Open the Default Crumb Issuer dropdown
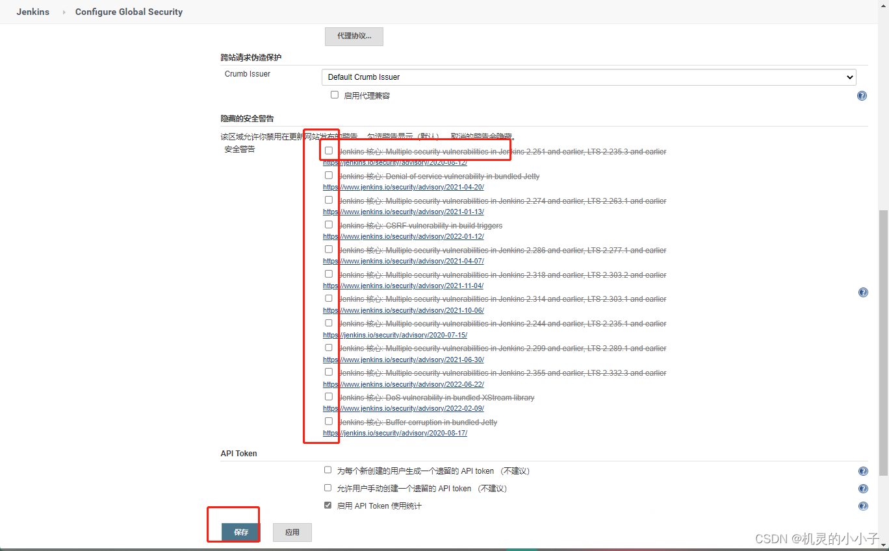 [x=589, y=77]
